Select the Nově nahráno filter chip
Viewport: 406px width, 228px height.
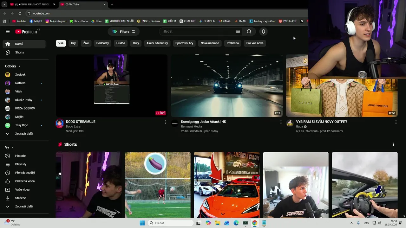pyautogui.click(x=210, y=43)
